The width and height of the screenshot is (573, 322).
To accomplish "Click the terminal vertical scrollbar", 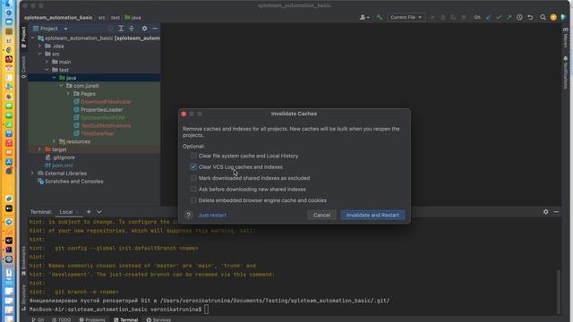I will tap(558, 291).
